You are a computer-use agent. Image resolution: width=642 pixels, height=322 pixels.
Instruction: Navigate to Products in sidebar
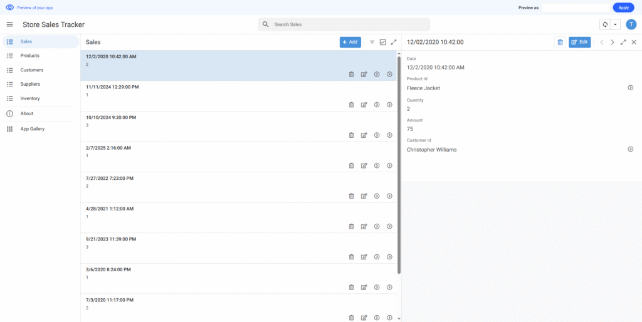point(30,56)
